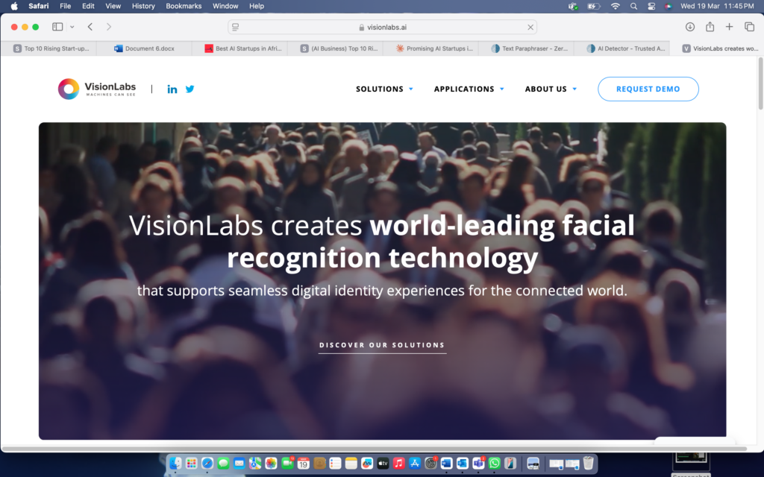Open App Store from the Dock
The height and width of the screenshot is (477, 764).
point(415,464)
